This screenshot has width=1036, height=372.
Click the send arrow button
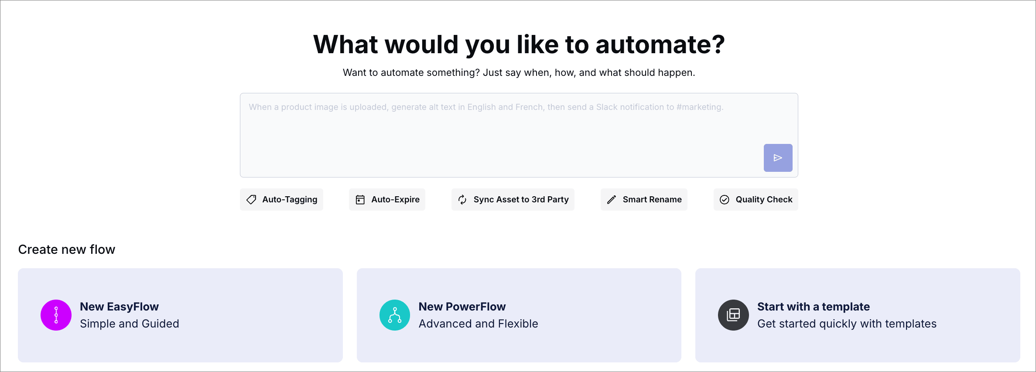778,158
